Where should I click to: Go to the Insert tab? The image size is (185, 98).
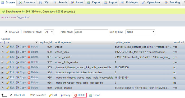(77, 2)
